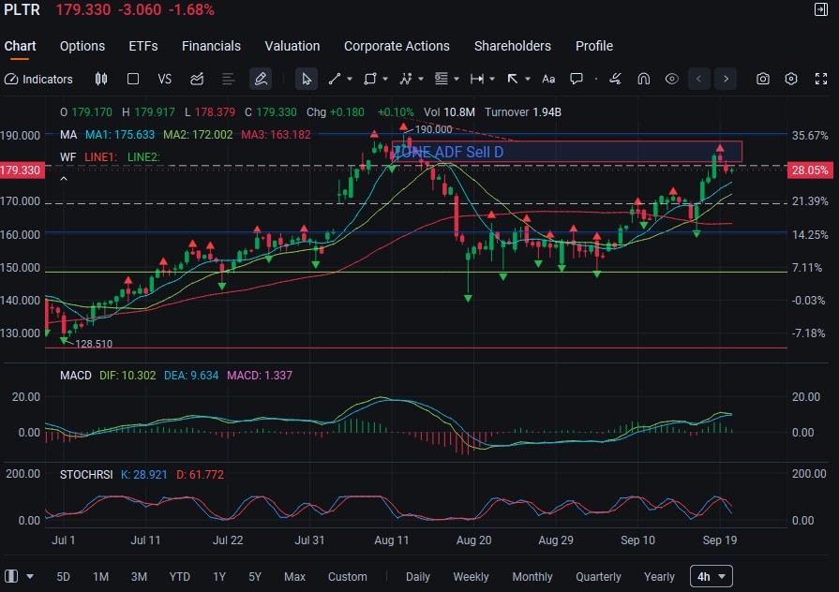This screenshot has height=592, width=839.
Task: Switch to Weekly candle interval
Action: click(x=471, y=576)
